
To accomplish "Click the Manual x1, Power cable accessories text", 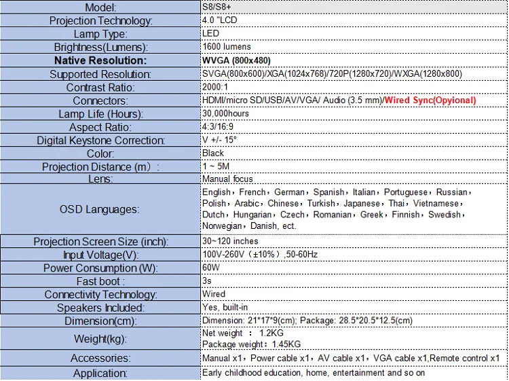I will click(351, 359).
